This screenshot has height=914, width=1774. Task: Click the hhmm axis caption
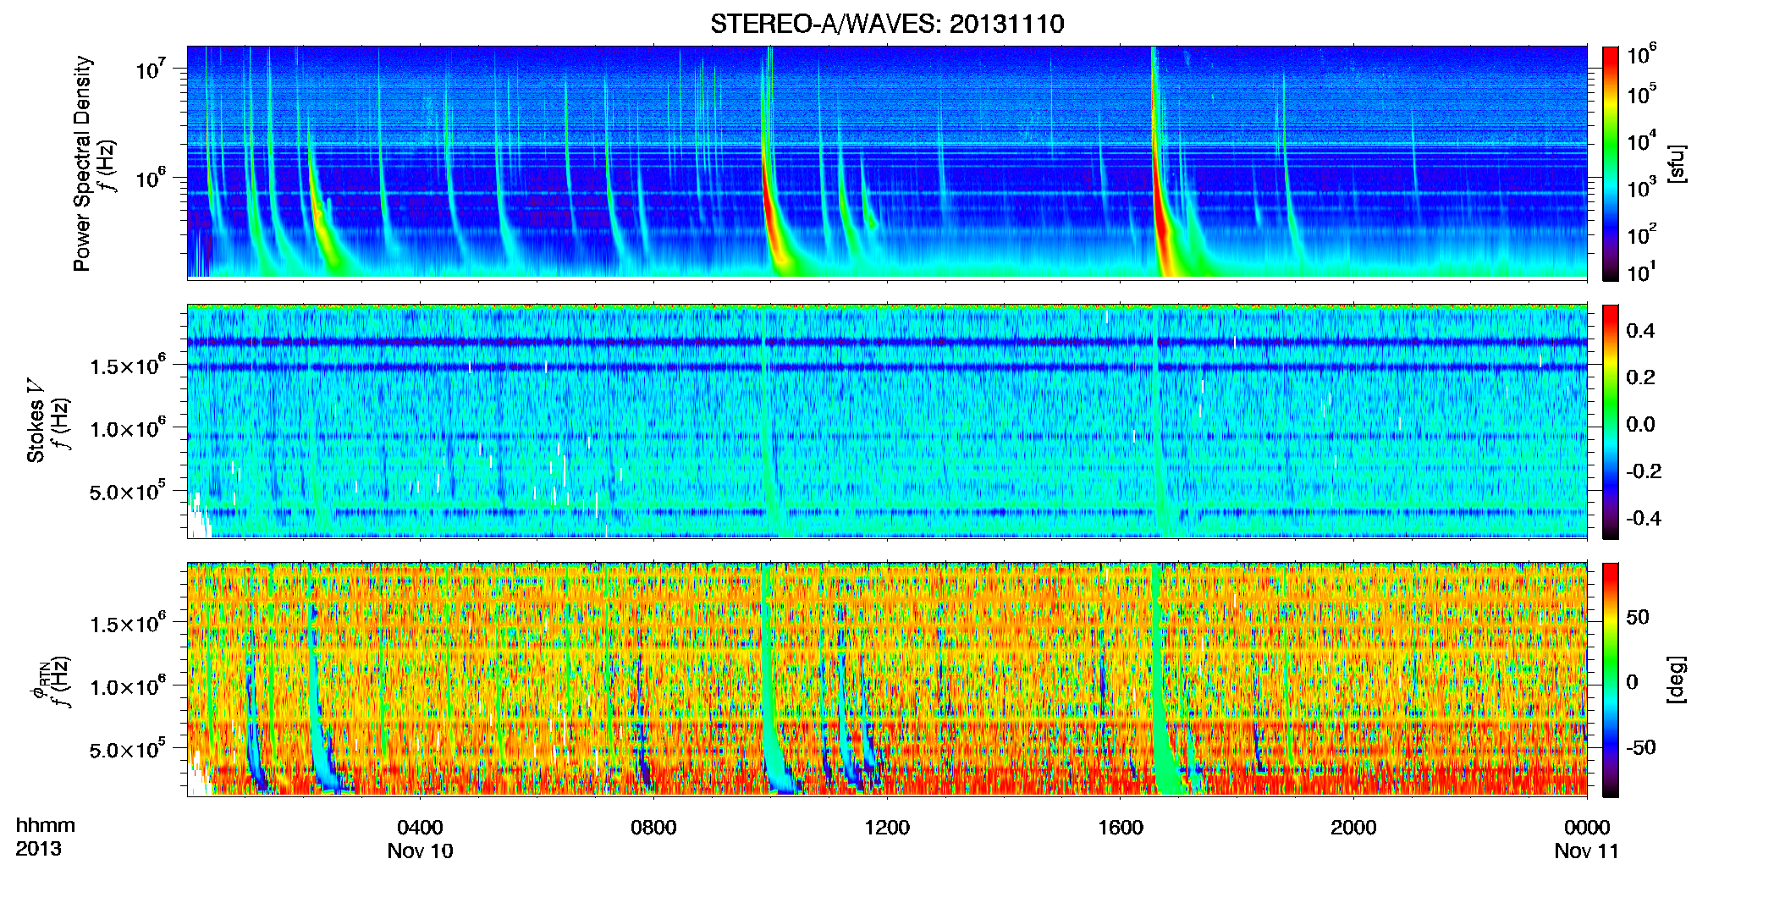coord(46,825)
